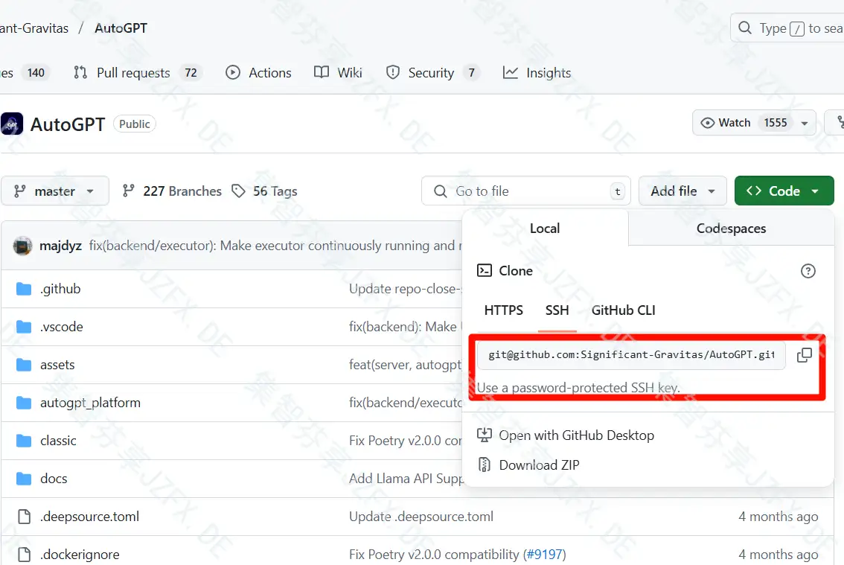Open the .github folder
844x565 pixels.
pyautogui.click(x=60, y=290)
